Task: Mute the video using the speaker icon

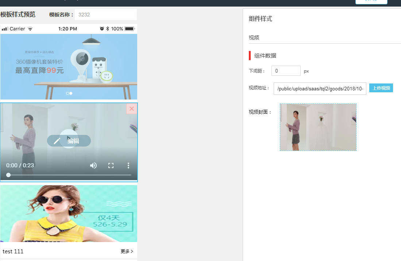Action: point(93,165)
